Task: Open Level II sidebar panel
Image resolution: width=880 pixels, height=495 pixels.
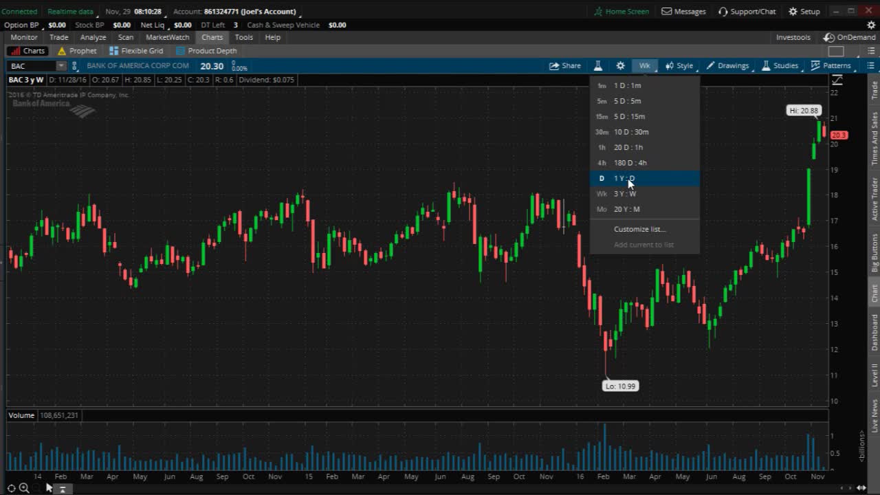Action: 874,375
